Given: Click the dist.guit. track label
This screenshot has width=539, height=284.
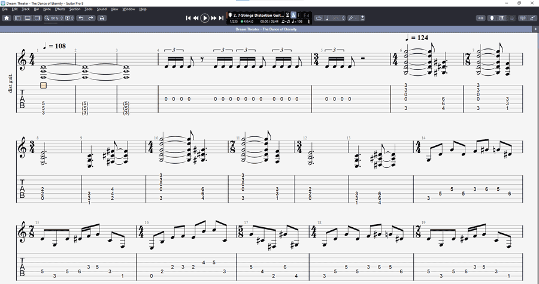Looking at the screenshot, I should [x=10, y=83].
